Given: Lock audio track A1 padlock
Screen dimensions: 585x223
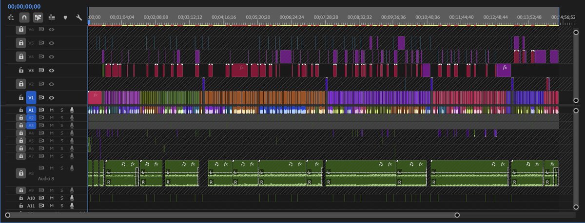Looking at the screenshot, I should tap(21, 110).
